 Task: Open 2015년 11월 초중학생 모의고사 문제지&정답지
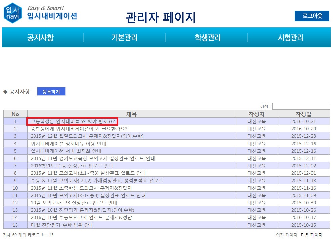(x=81, y=188)
